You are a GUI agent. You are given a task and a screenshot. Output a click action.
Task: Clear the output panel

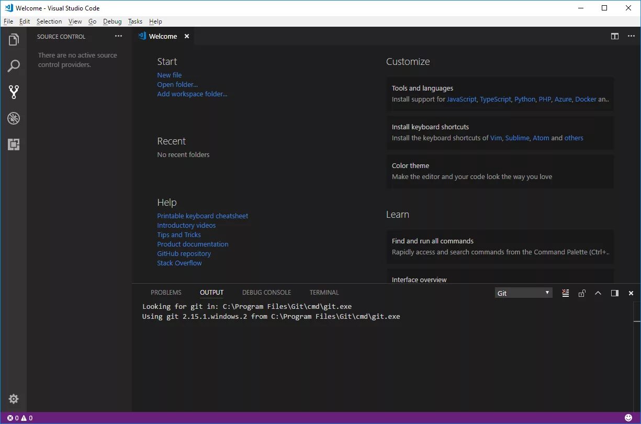coord(565,293)
